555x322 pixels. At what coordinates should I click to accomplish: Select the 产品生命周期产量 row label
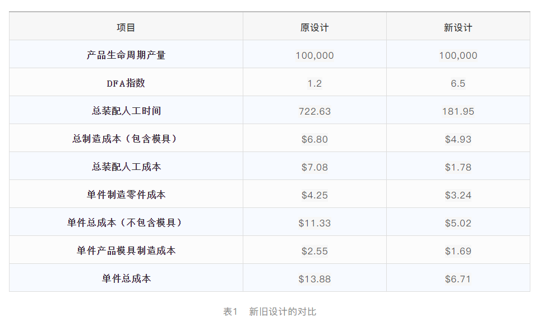click(x=126, y=55)
